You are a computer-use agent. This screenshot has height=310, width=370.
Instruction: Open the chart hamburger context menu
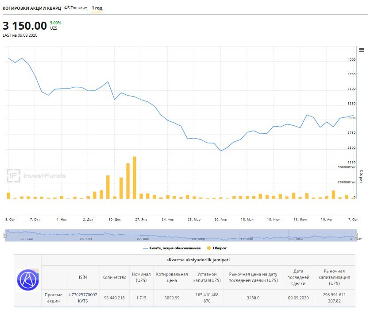pos(361,50)
